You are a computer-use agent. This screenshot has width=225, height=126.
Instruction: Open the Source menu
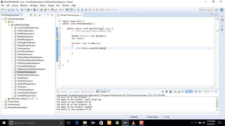[x=15, y=6]
